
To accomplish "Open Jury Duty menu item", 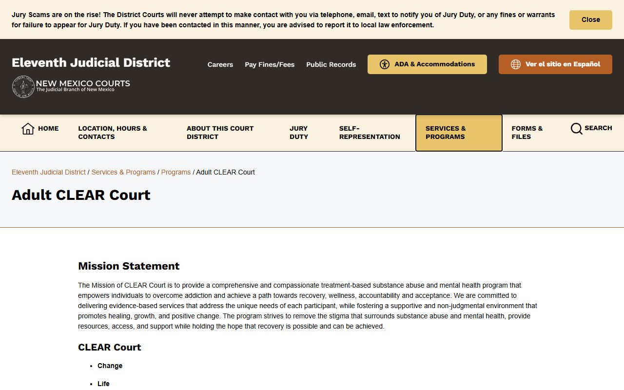I will point(299,133).
